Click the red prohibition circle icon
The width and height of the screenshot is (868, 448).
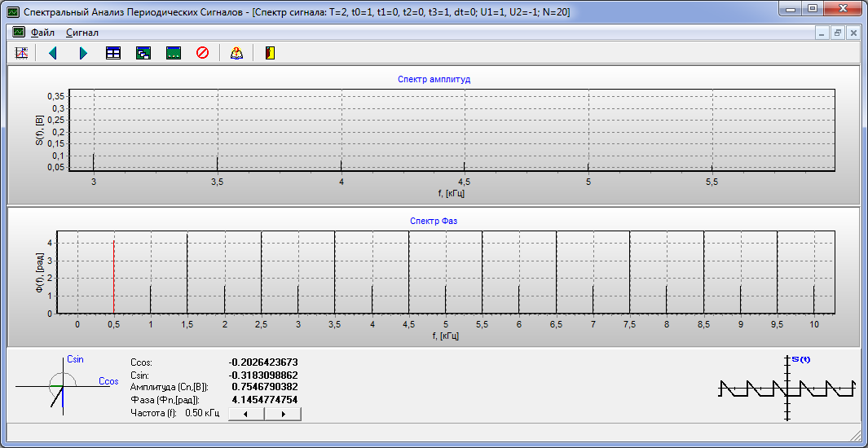[x=203, y=53]
